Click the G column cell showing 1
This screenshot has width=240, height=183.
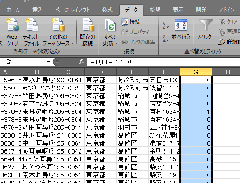click(196, 112)
